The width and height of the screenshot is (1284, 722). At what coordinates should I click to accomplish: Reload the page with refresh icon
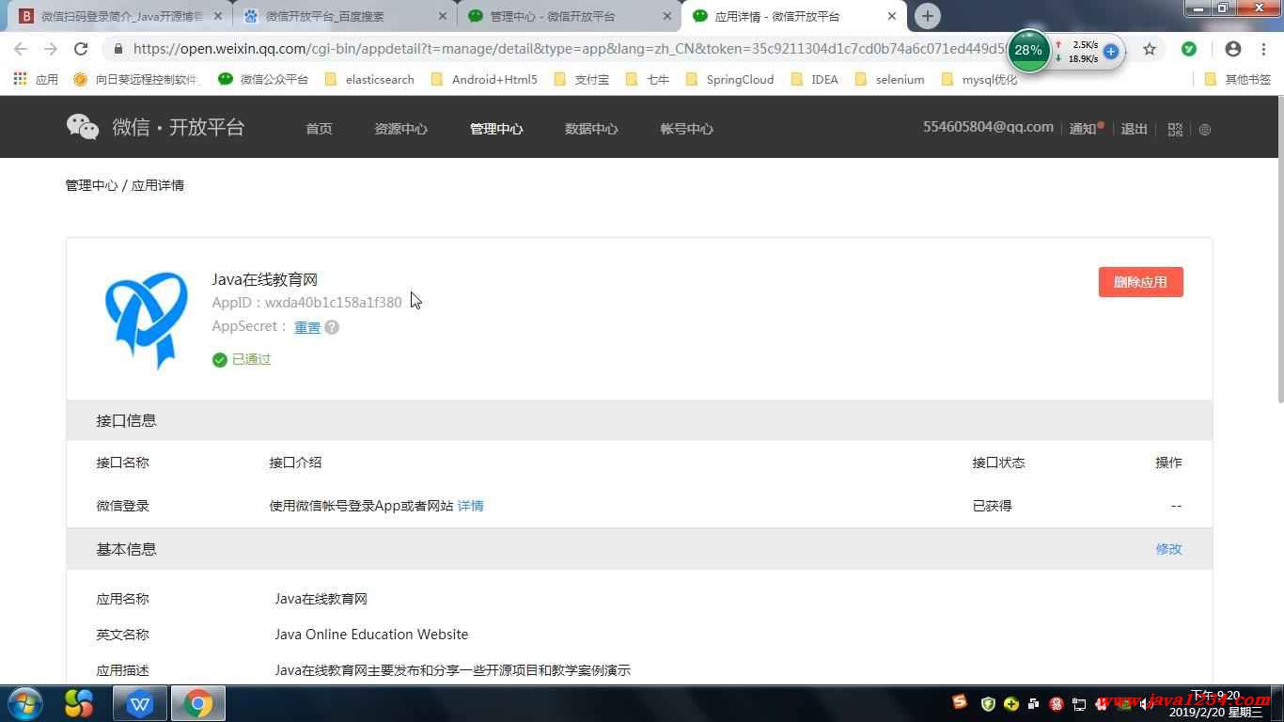(x=81, y=49)
